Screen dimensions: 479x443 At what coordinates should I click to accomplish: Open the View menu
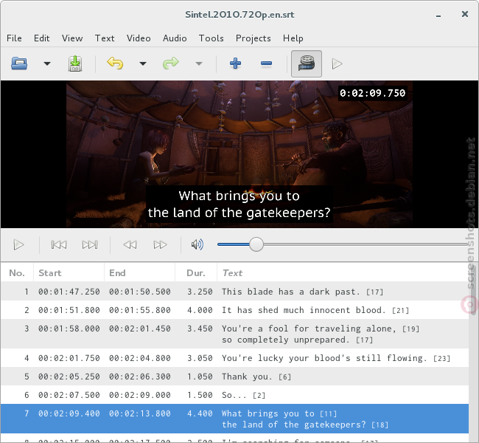pyautogui.click(x=72, y=38)
